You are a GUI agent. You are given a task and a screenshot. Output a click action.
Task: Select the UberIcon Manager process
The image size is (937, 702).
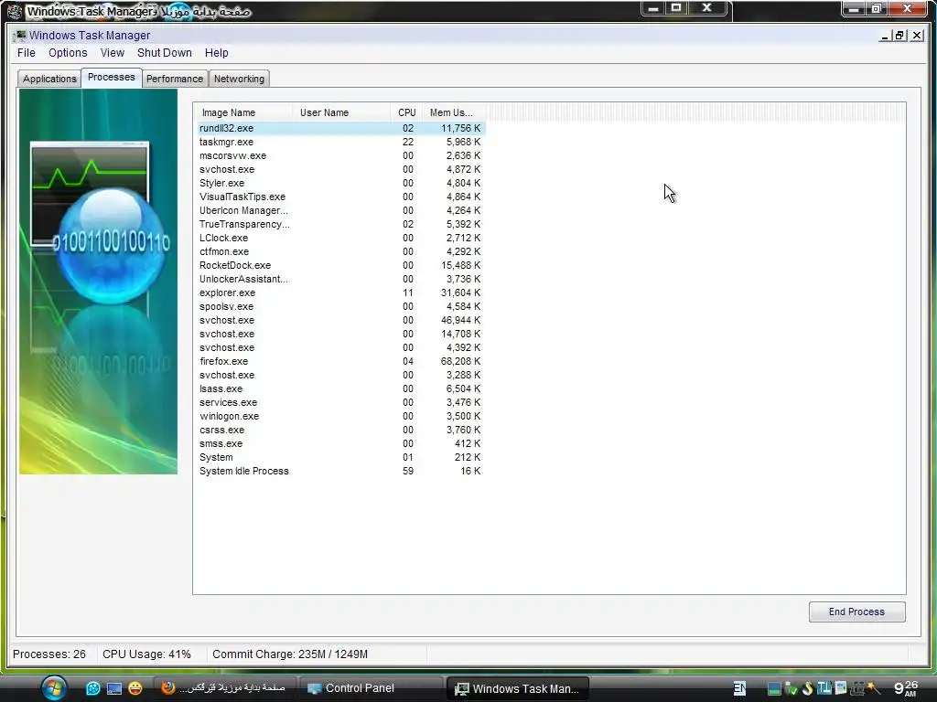(x=341, y=211)
